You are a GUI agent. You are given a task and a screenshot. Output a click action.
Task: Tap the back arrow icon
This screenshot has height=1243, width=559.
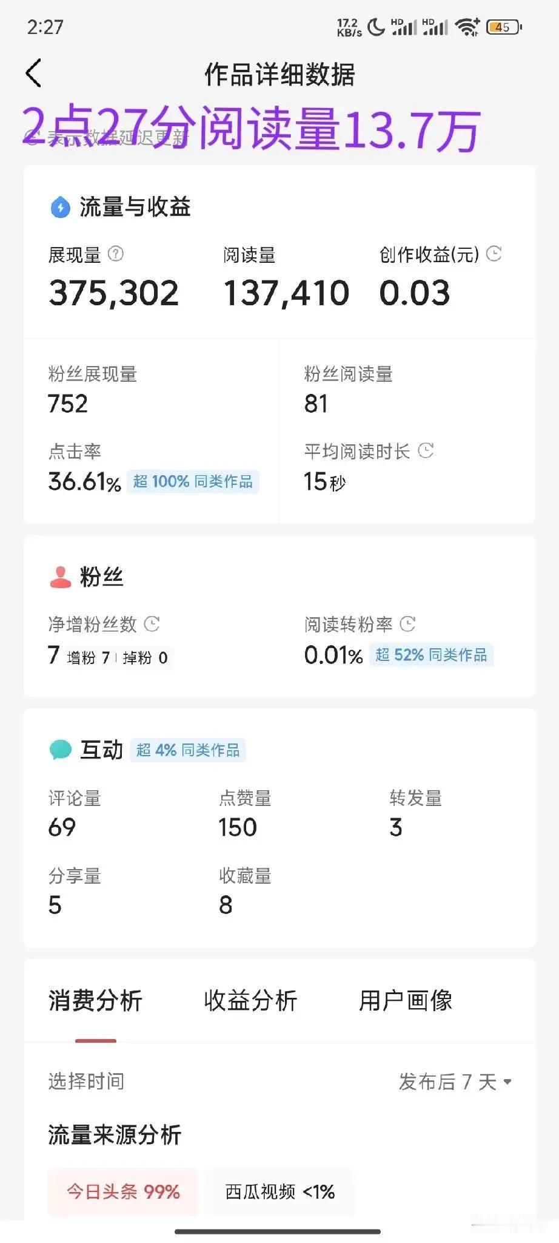34,73
